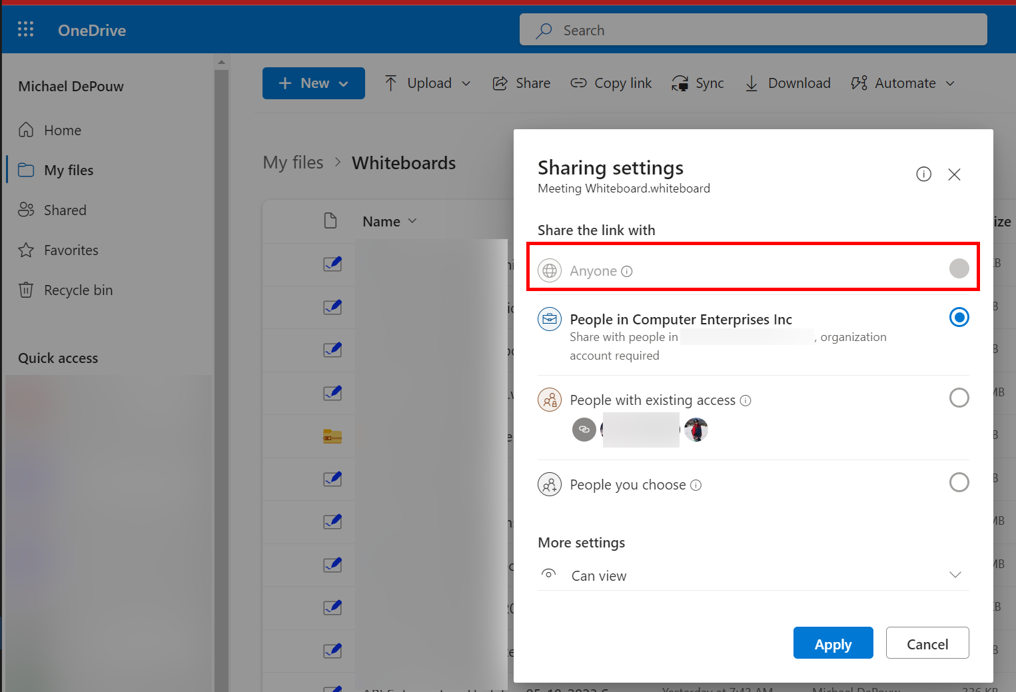1016x692 pixels.
Task: Click Share in the command bar
Action: pos(522,83)
